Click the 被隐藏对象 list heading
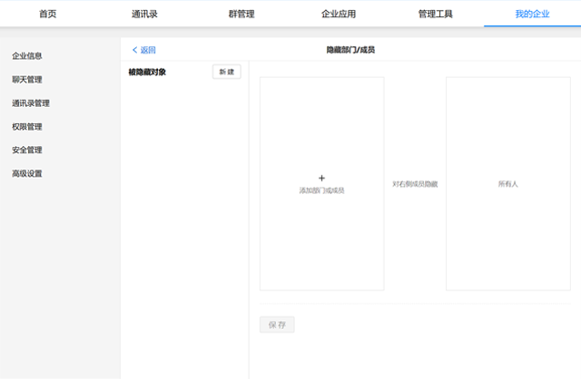This screenshot has height=379, width=581. pyautogui.click(x=147, y=72)
